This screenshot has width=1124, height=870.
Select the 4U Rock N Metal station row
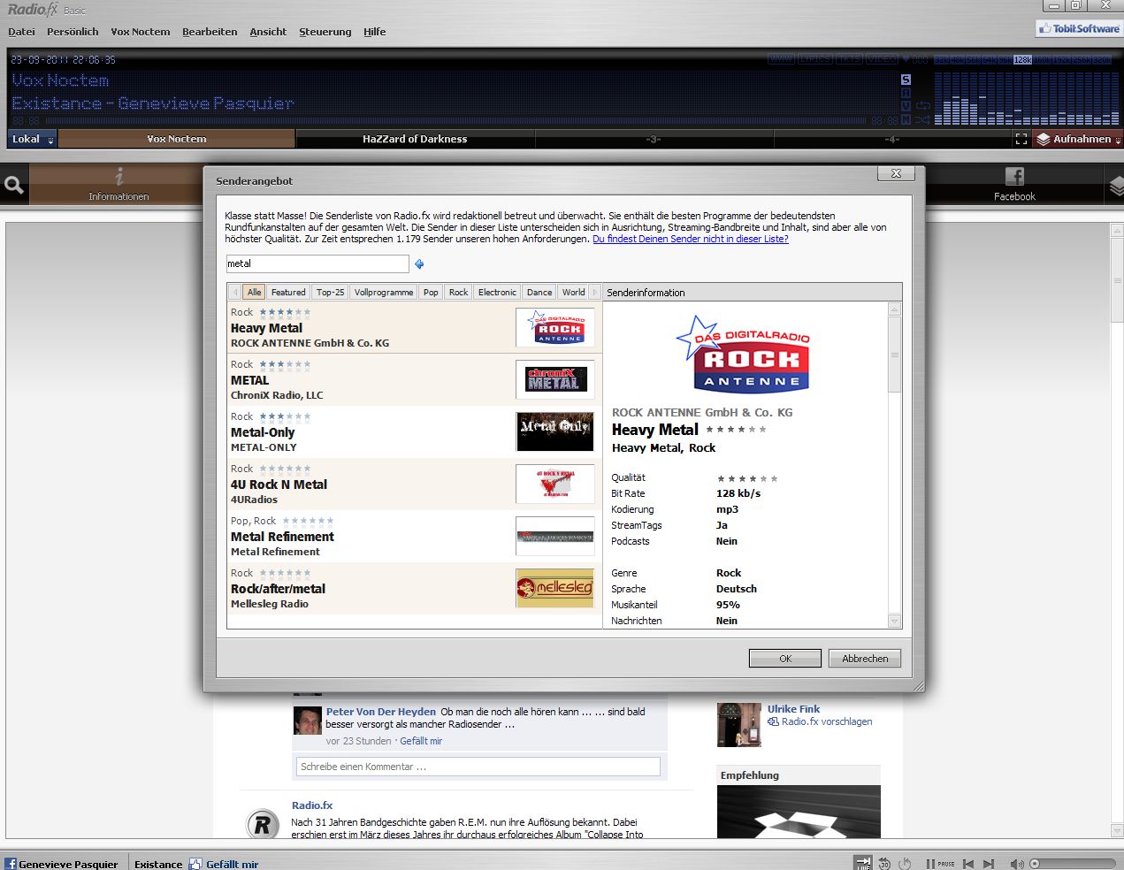click(414, 485)
